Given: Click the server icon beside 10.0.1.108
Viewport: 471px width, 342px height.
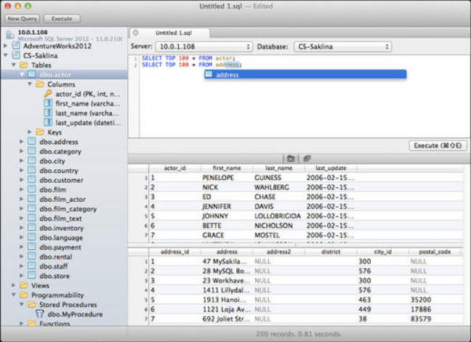Looking at the screenshot, I should (10, 35).
